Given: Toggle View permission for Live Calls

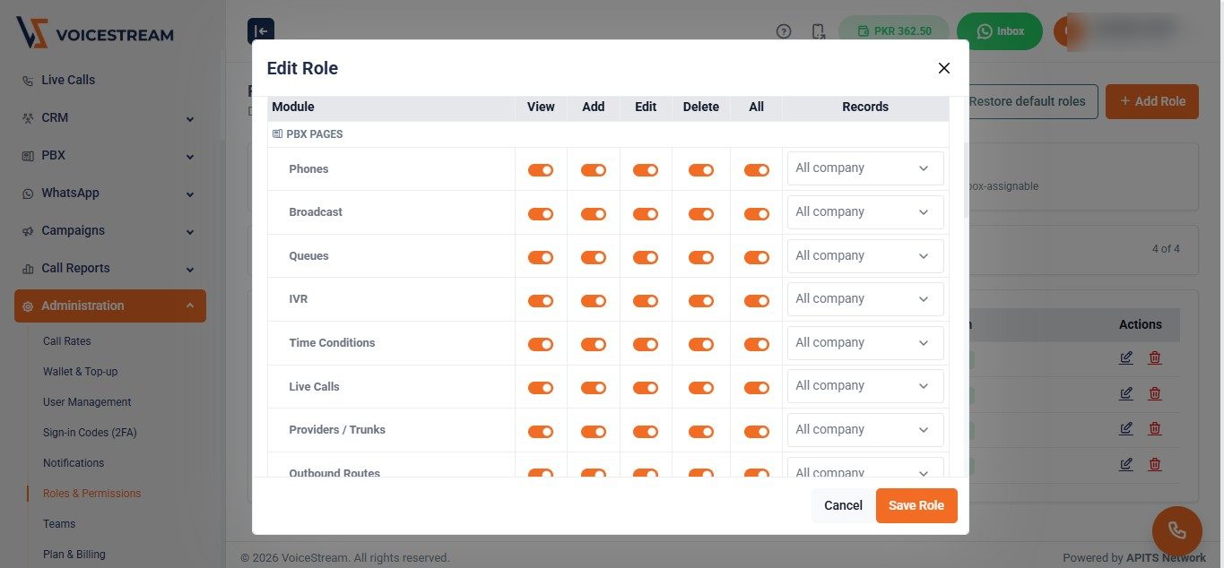Looking at the screenshot, I should 541,388.
